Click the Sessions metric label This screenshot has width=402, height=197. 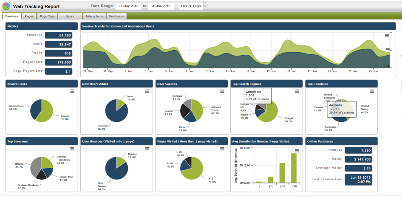click(34, 34)
